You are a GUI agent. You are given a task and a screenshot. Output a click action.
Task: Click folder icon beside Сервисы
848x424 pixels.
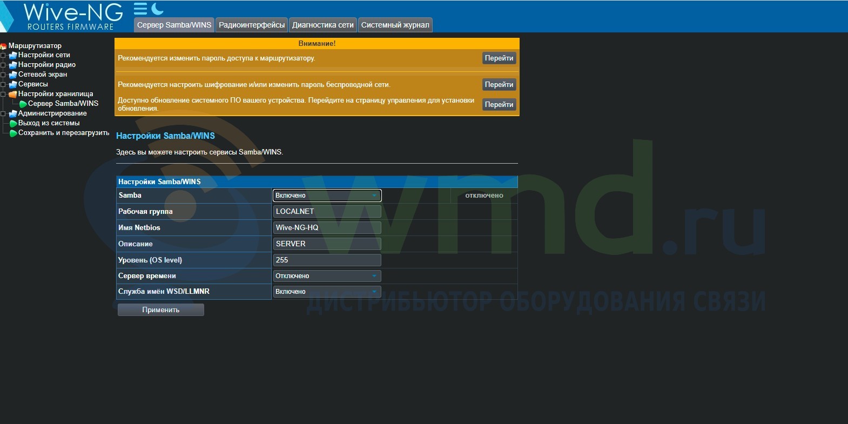coord(13,84)
